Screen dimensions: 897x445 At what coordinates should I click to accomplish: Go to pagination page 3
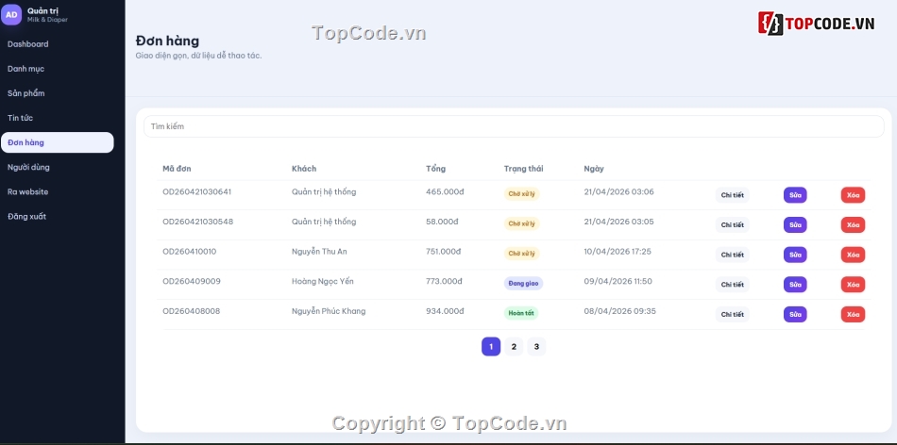coord(536,347)
